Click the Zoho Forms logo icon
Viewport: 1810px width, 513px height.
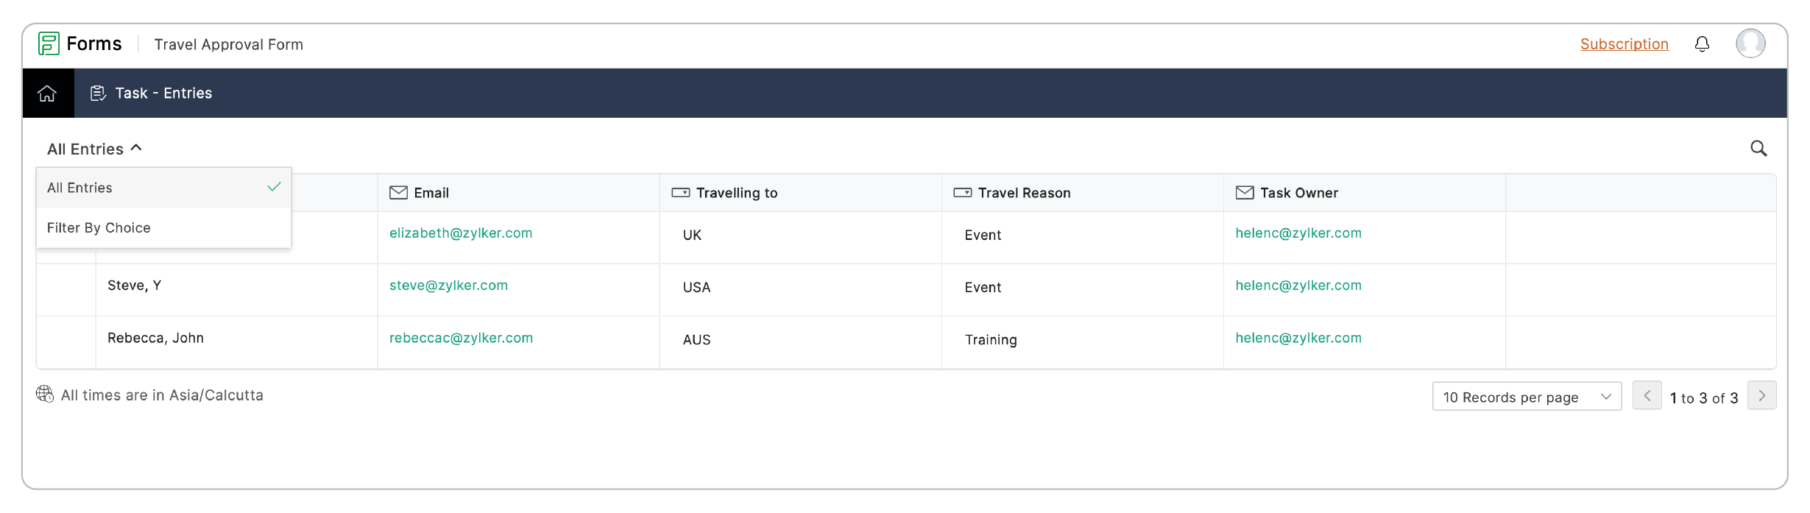pyautogui.click(x=49, y=43)
